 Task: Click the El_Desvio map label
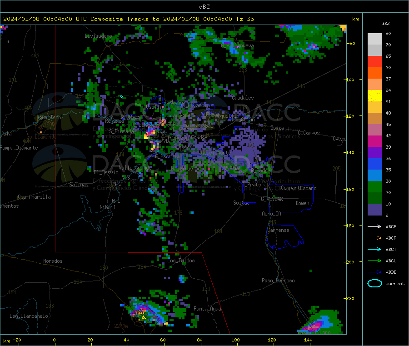click(x=106, y=172)
